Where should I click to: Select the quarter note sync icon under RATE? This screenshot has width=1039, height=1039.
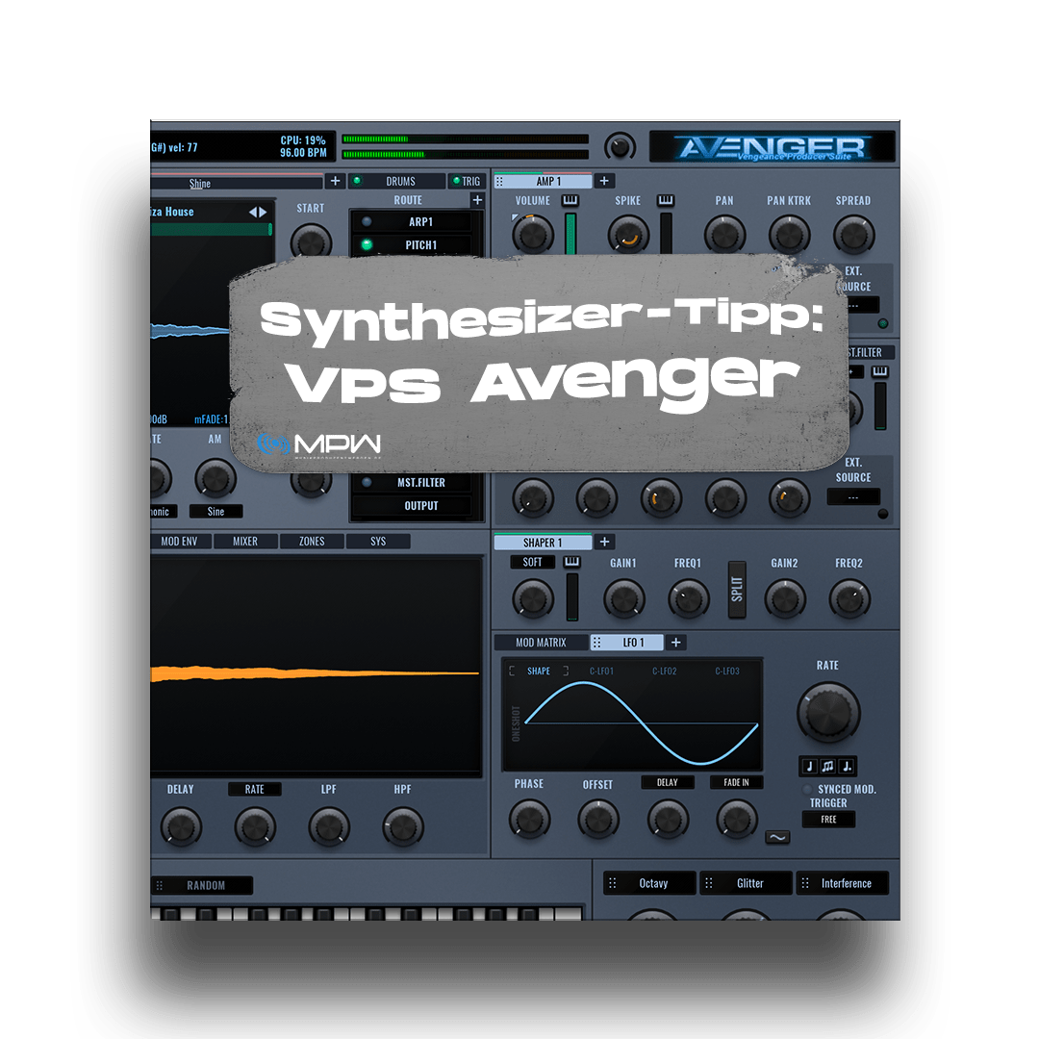(x=809, y=767)
